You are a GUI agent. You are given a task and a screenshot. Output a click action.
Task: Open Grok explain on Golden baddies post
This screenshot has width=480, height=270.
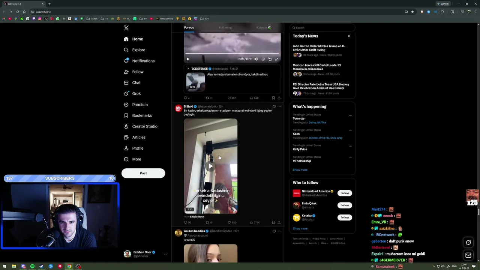coord(274,231)
